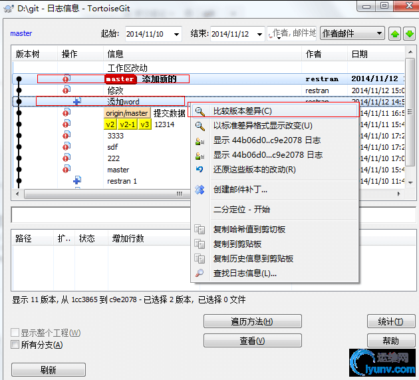Click the magnifier icon beside 以标准差异格式显示改变
The width and height of the screenshot is (419, 380).
tap(200, 126)
